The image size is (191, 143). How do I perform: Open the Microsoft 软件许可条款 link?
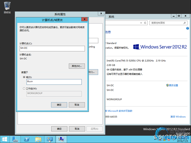coord(119,111)
